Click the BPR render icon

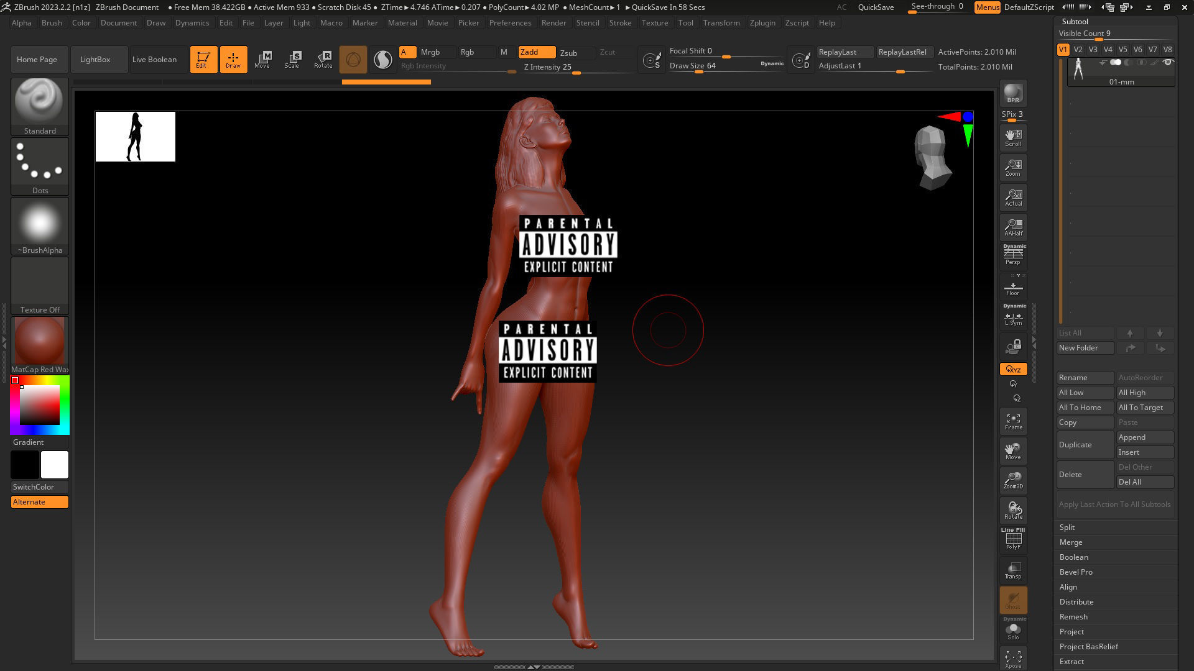pyautogui.click(x=1013, y=93)
